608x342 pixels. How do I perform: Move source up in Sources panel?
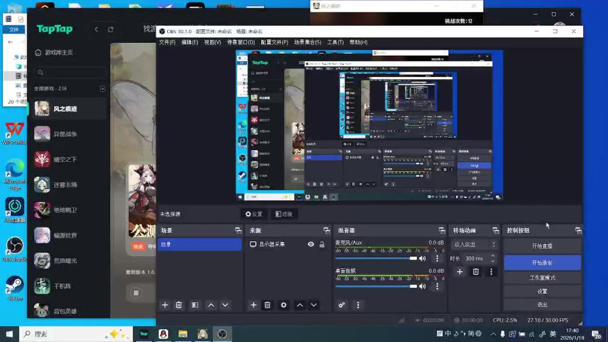(299, 305)
